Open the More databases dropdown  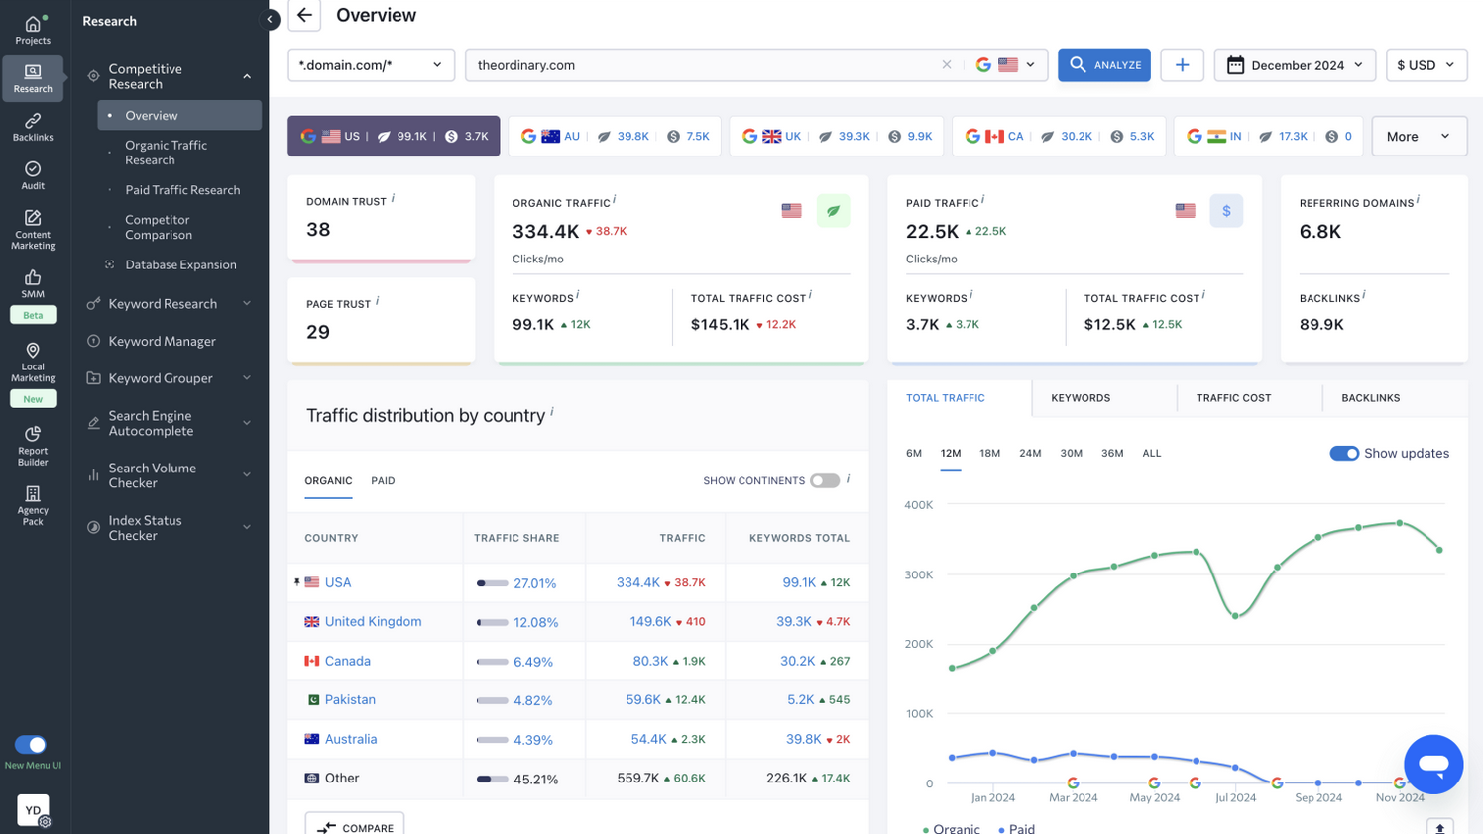[x=1420, y=137]
